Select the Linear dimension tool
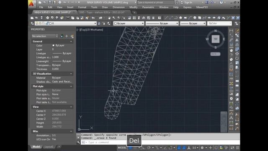This screenshot has width=268, height=151. pos(231,31)
